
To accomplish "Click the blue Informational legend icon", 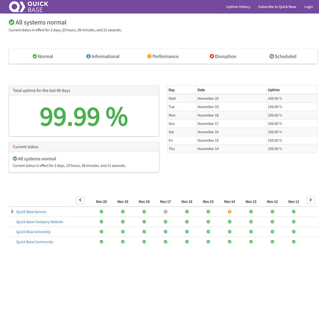I will pyautogui.click(x=88, y=56).
